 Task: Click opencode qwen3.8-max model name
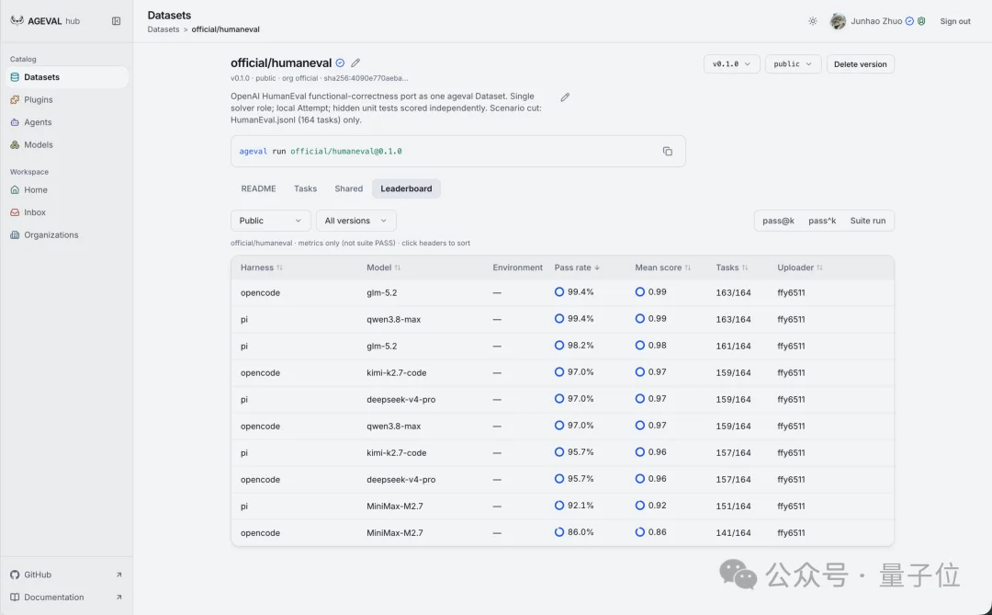pyautogui.click(x=393, y=426)
